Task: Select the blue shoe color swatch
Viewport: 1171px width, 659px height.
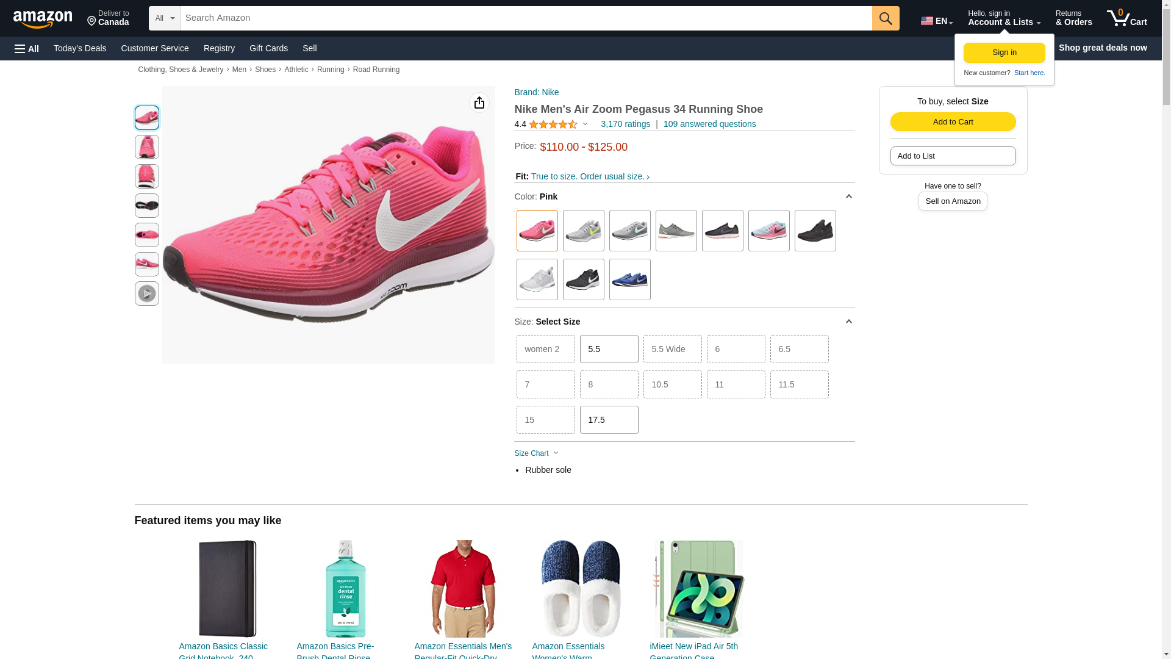Action: click(629, 279)
